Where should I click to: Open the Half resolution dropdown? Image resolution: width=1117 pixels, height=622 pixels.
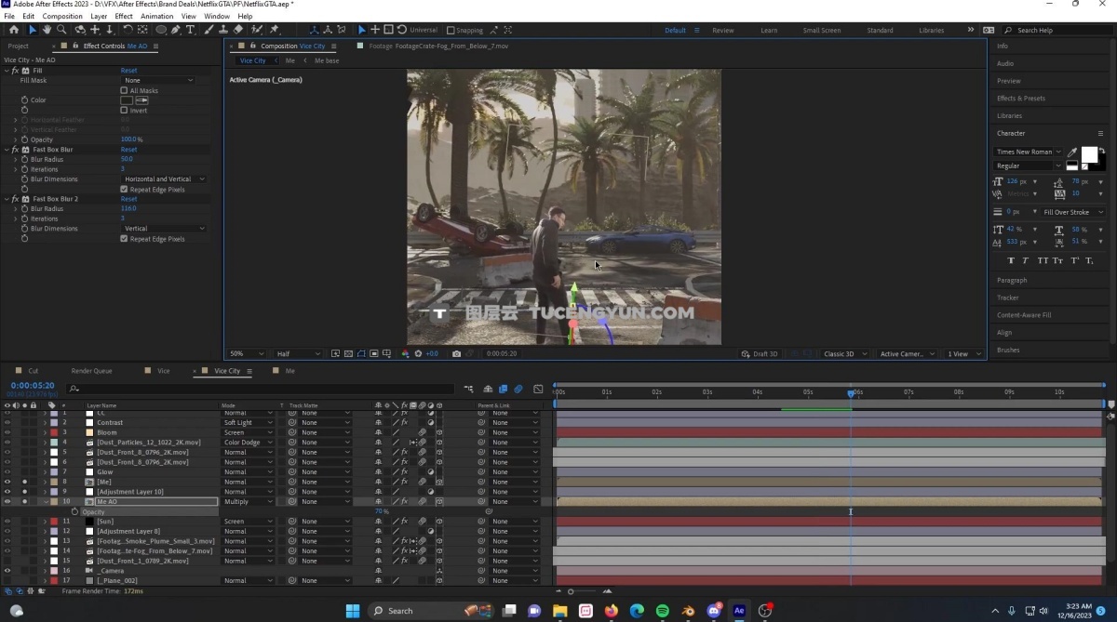[297, 354]
